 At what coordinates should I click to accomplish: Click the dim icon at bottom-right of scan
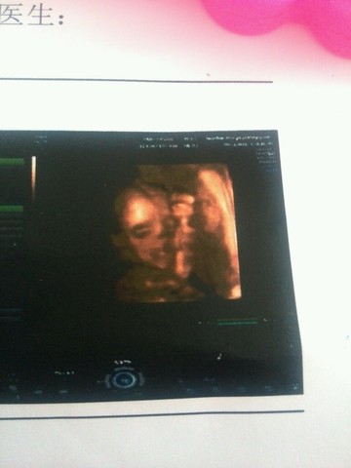(295, 386)
